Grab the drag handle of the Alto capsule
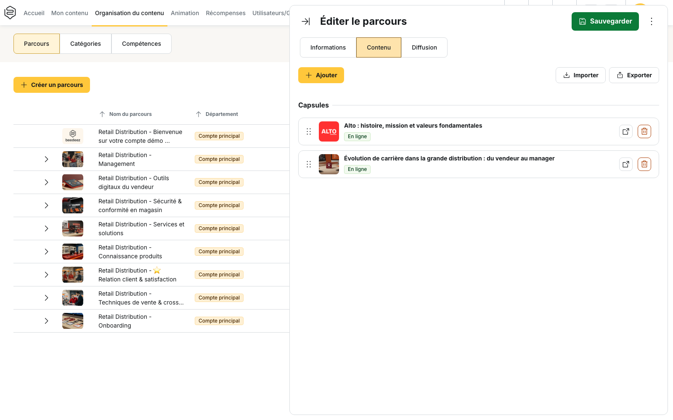This screenshot has height=420, width=673. point(309,131)
